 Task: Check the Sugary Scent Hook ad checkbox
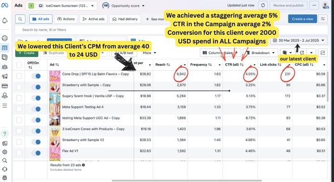(x=19, y=98)
